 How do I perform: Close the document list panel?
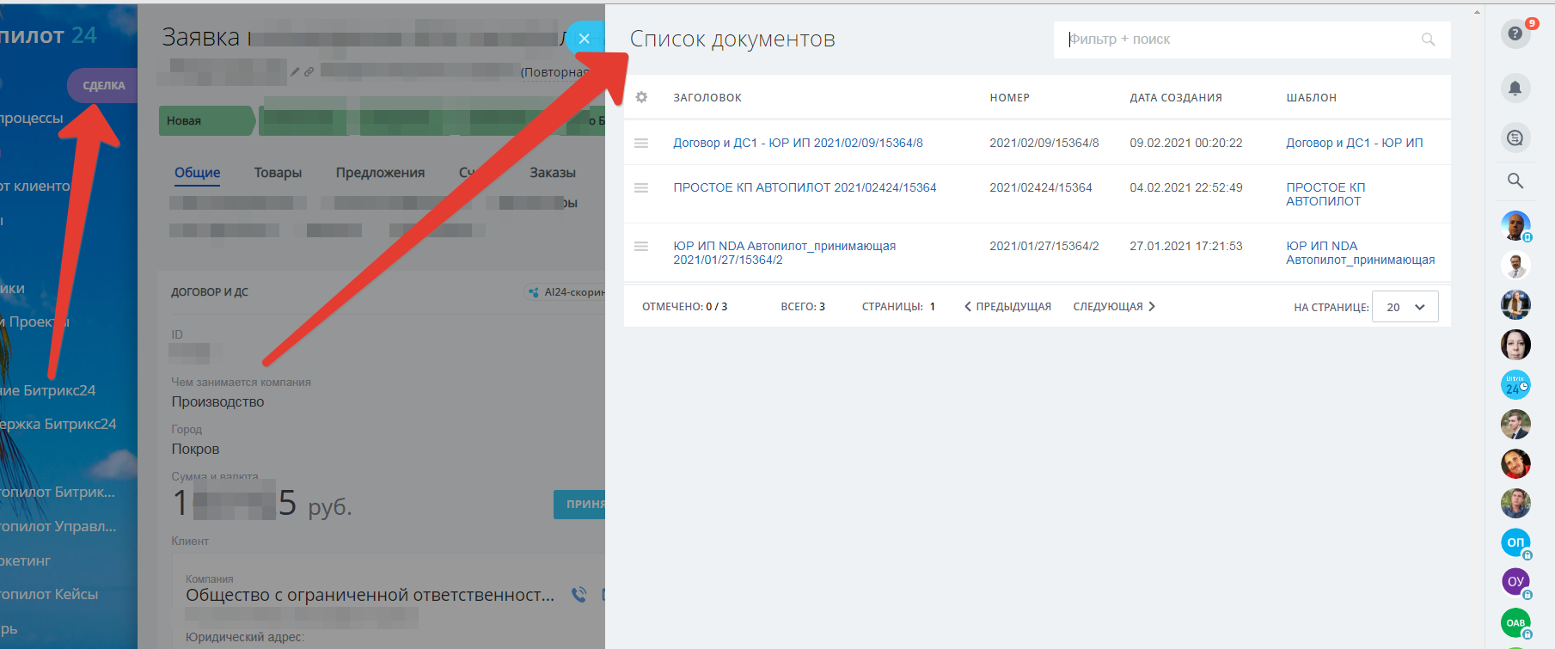point(585,39)
